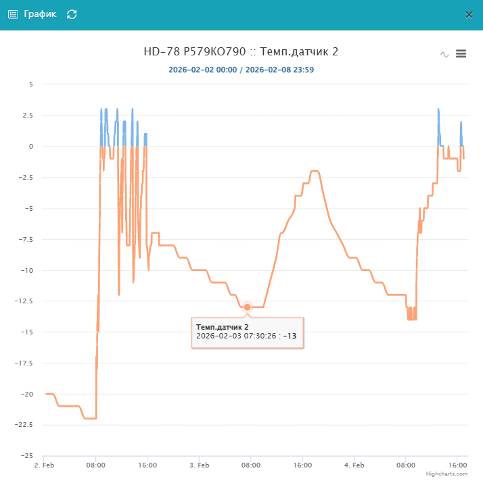Click the chart title HD-78 P579KO790
The width and height of the screenshot is (483, 483).
(241, 52)
